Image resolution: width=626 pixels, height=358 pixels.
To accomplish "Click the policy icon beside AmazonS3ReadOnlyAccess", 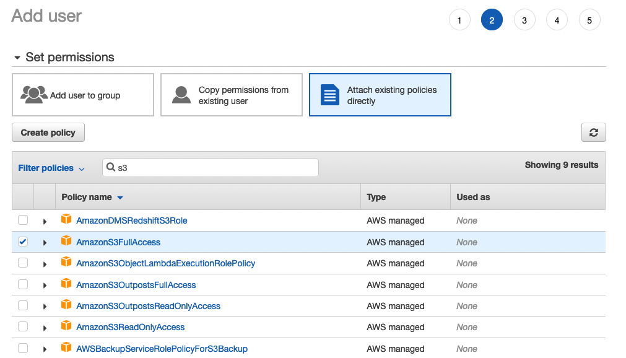I will (66, 326).
